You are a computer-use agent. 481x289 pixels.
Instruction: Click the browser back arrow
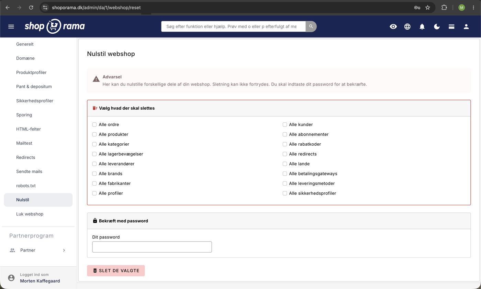[8, 7]
